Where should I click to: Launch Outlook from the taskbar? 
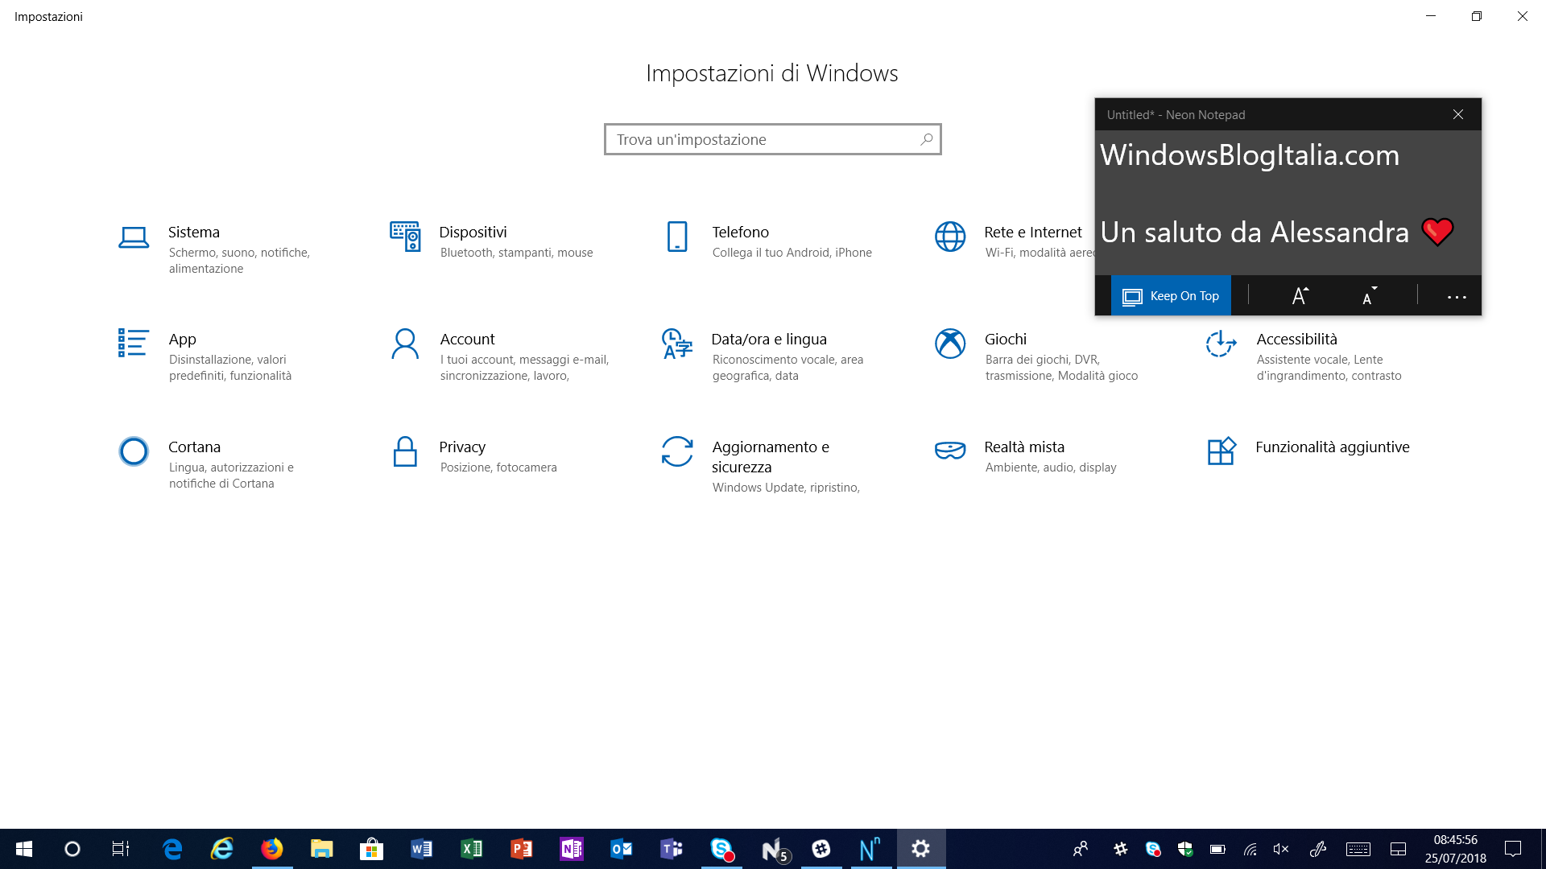(622, 849)
